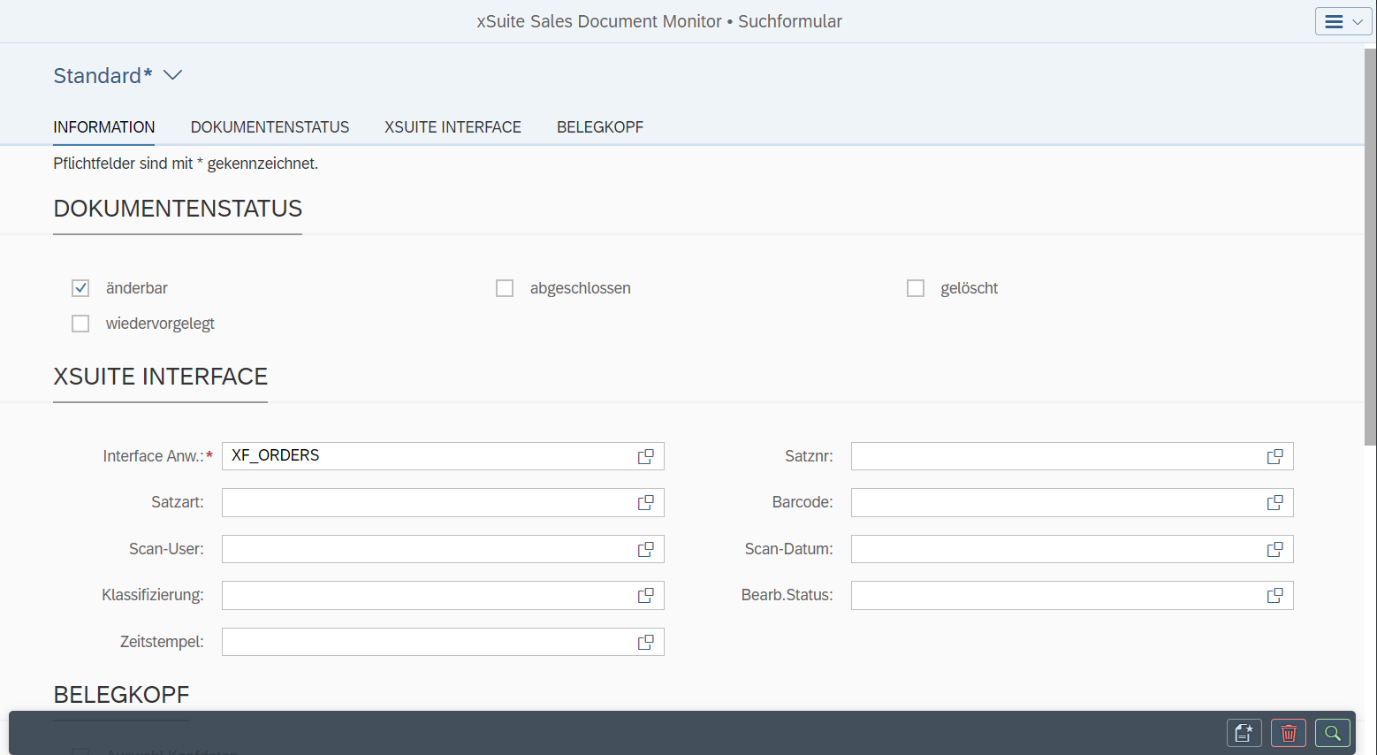Image resolution: width=1377 pixels, height=755 pixels.
Task: Open value help for Scan-Datum
Action: 1274,548
